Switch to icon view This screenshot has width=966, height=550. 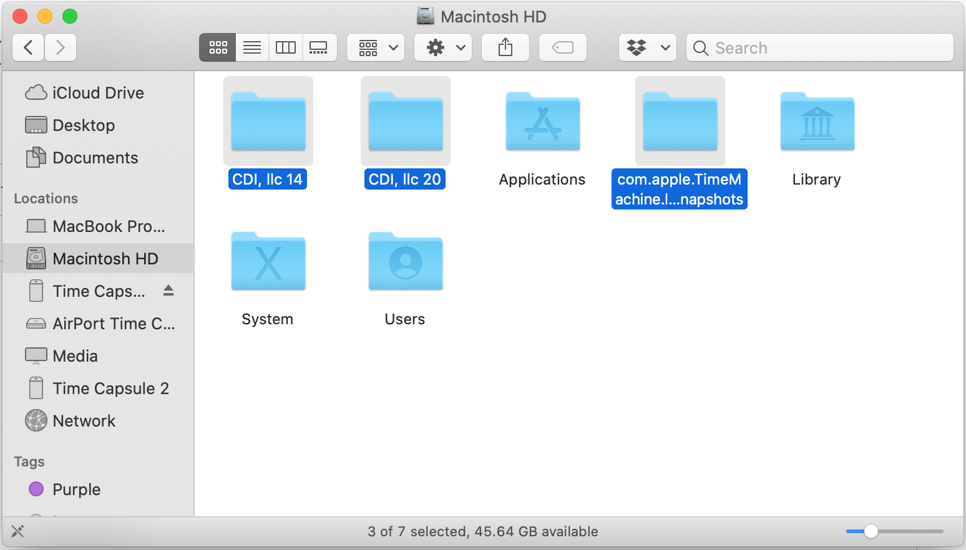(x=218, y=47)
